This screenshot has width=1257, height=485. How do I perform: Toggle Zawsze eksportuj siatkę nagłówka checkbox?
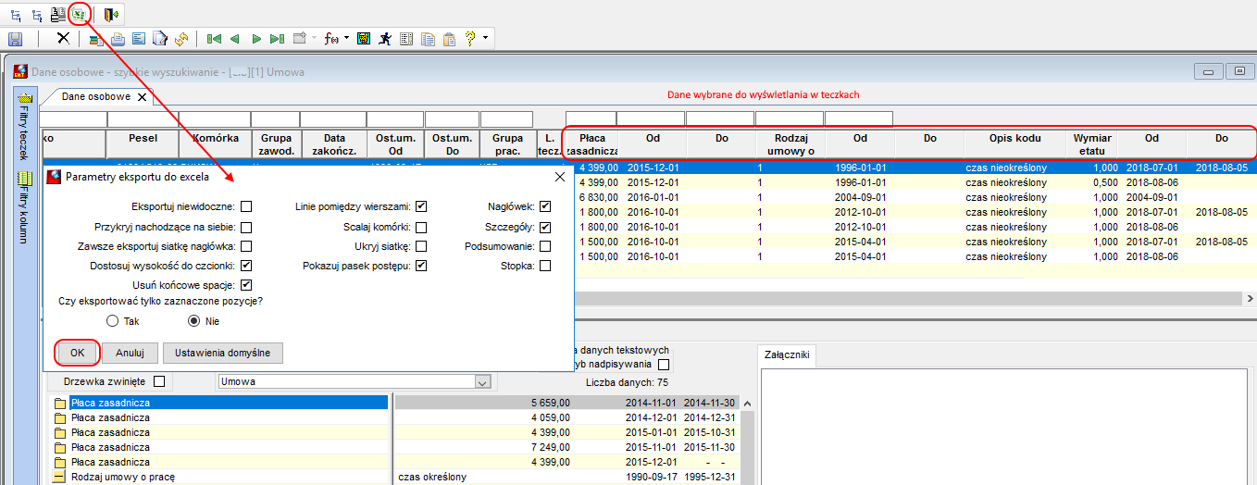246,246
